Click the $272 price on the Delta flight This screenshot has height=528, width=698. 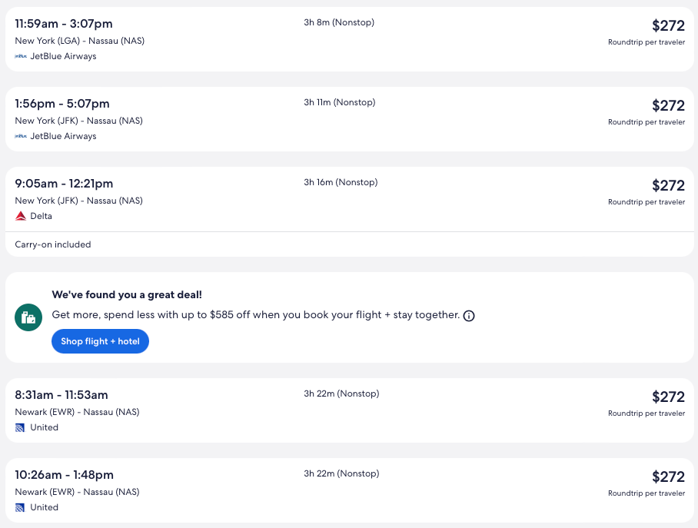tap(667, 185)
